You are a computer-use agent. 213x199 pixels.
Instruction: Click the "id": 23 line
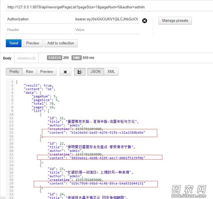tap(56, 169)
